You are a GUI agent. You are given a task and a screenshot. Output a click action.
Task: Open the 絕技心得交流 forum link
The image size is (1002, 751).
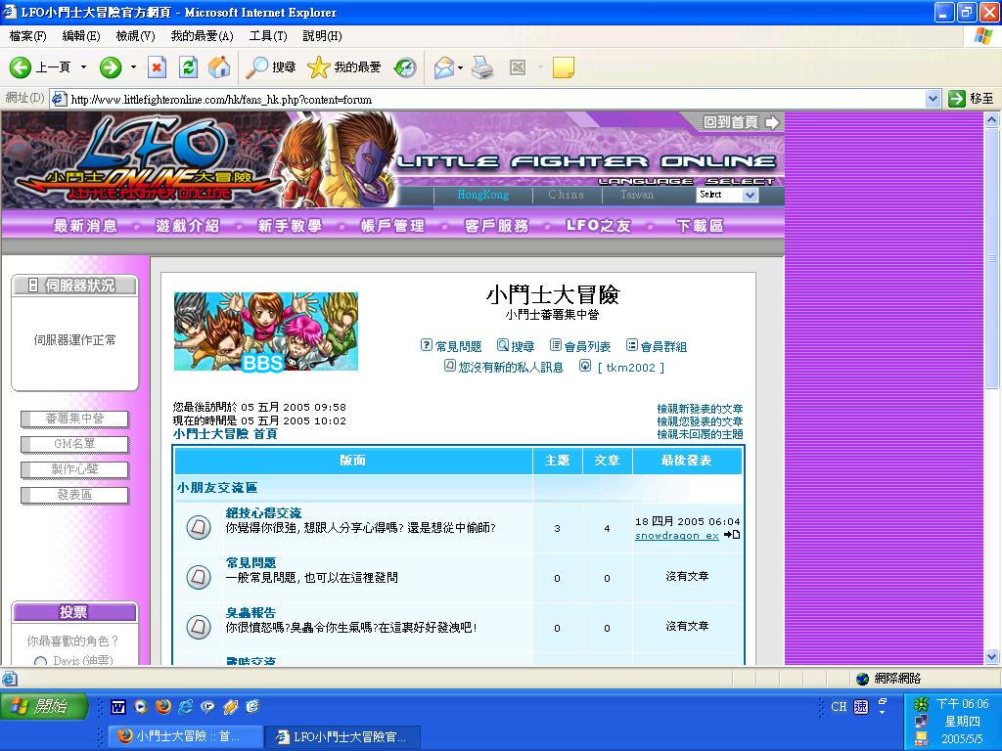pyautogui.click(x=263, y=513)
